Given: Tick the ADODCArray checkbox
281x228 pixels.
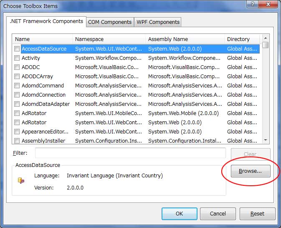Looking at the screenshot, I should [17, 76].
